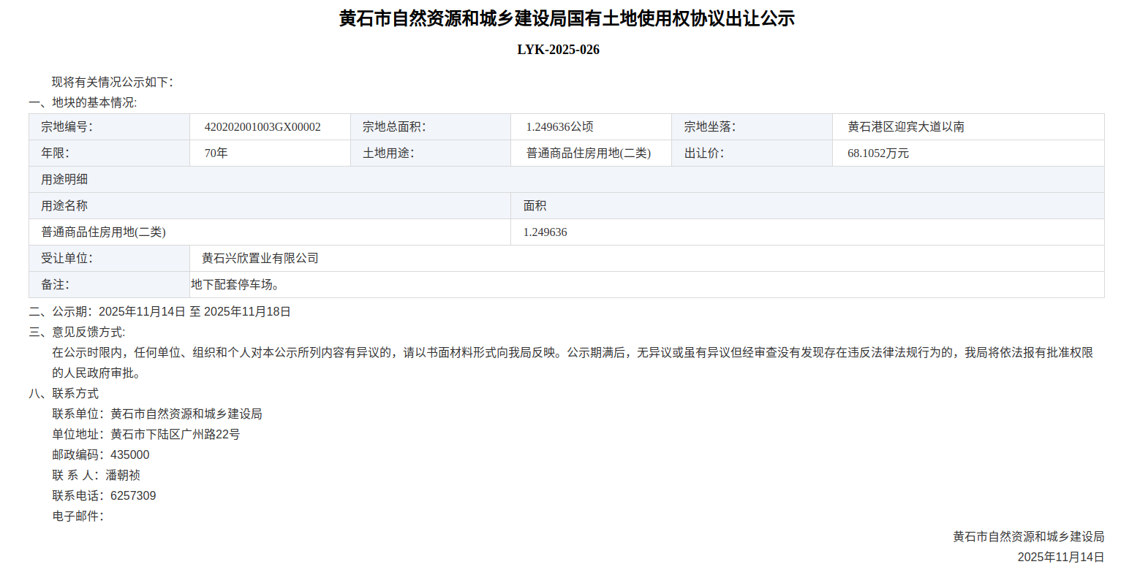
Task: Click the transferee 黄石兴欣置业有限公司
Action: click(x=260, y=259)
